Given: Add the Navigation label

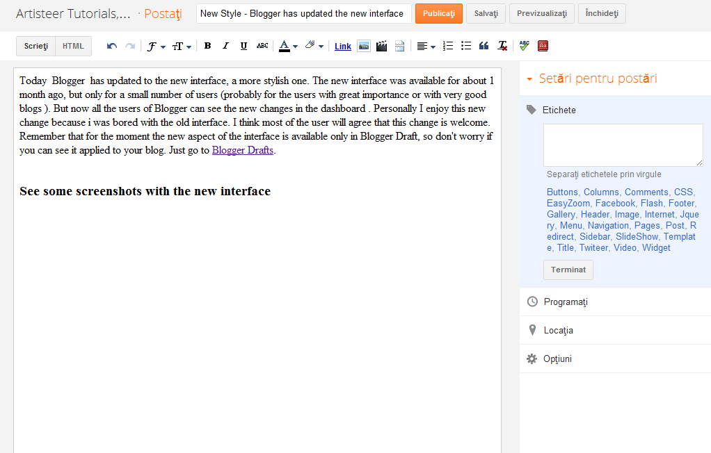Looking at the screenshot, I should (x=608, y=226).
